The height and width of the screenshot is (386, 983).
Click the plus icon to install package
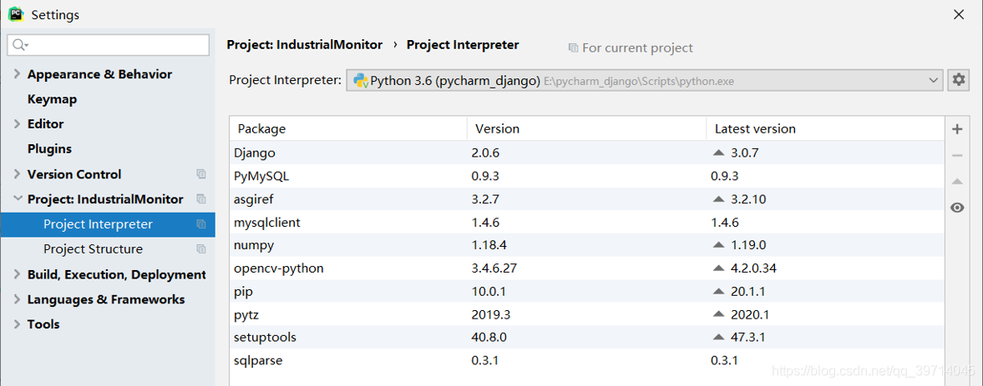957,129
